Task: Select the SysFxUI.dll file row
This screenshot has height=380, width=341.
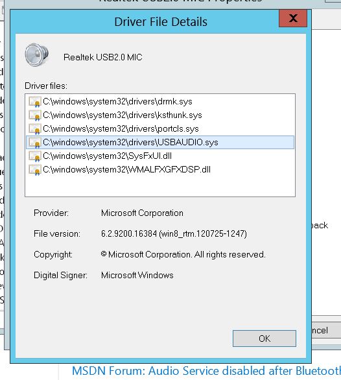Action: coord(160,156)
